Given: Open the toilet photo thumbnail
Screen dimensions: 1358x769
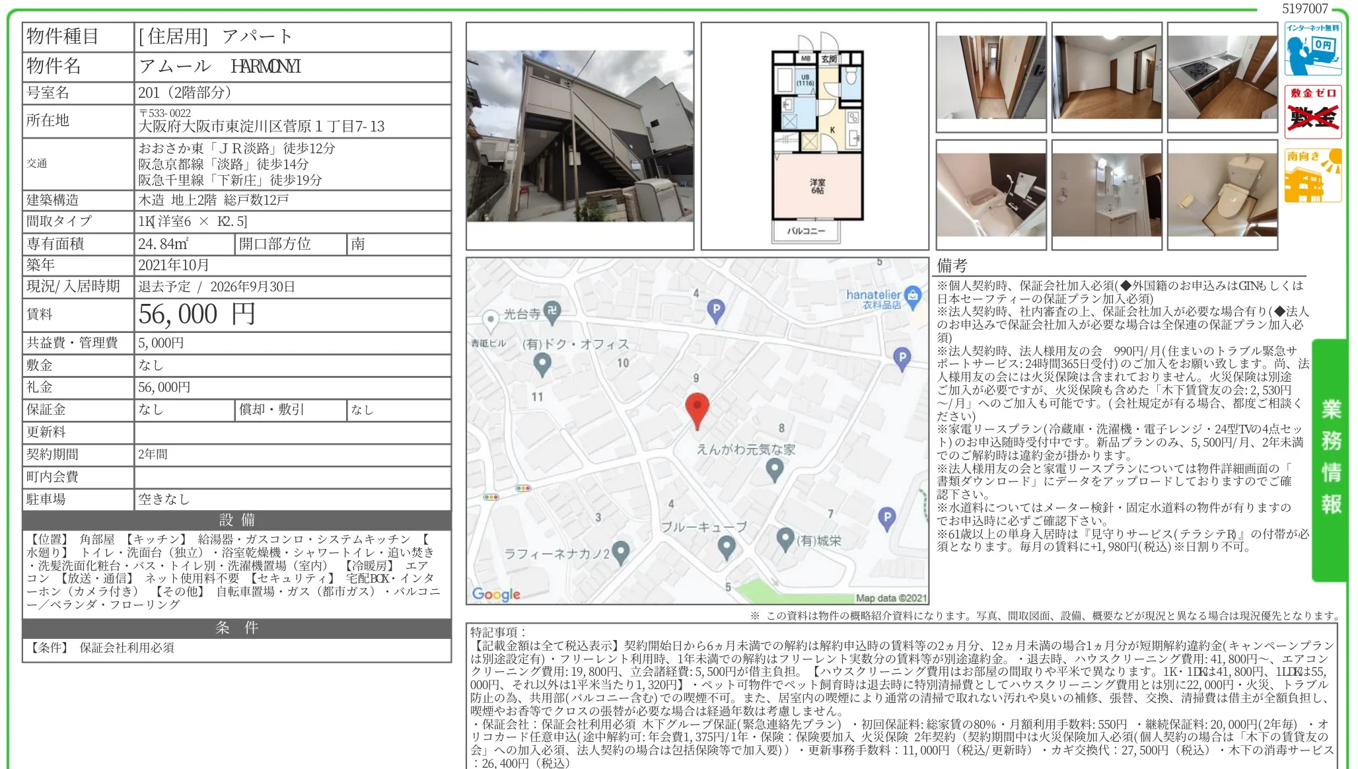Looking at the screenshot, I should 1223,195.
